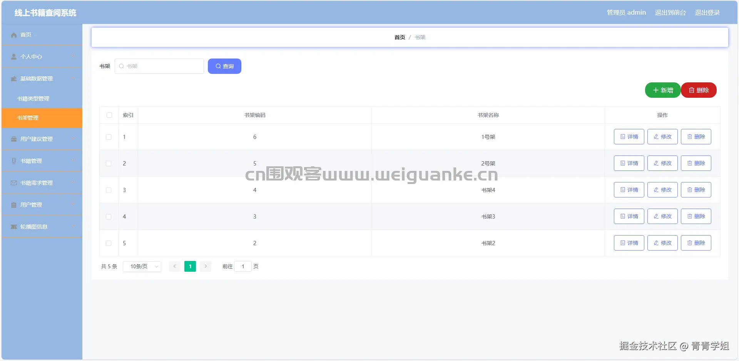Click the 个人中心 user icon
739x361 pixels.
coord(13,57)
